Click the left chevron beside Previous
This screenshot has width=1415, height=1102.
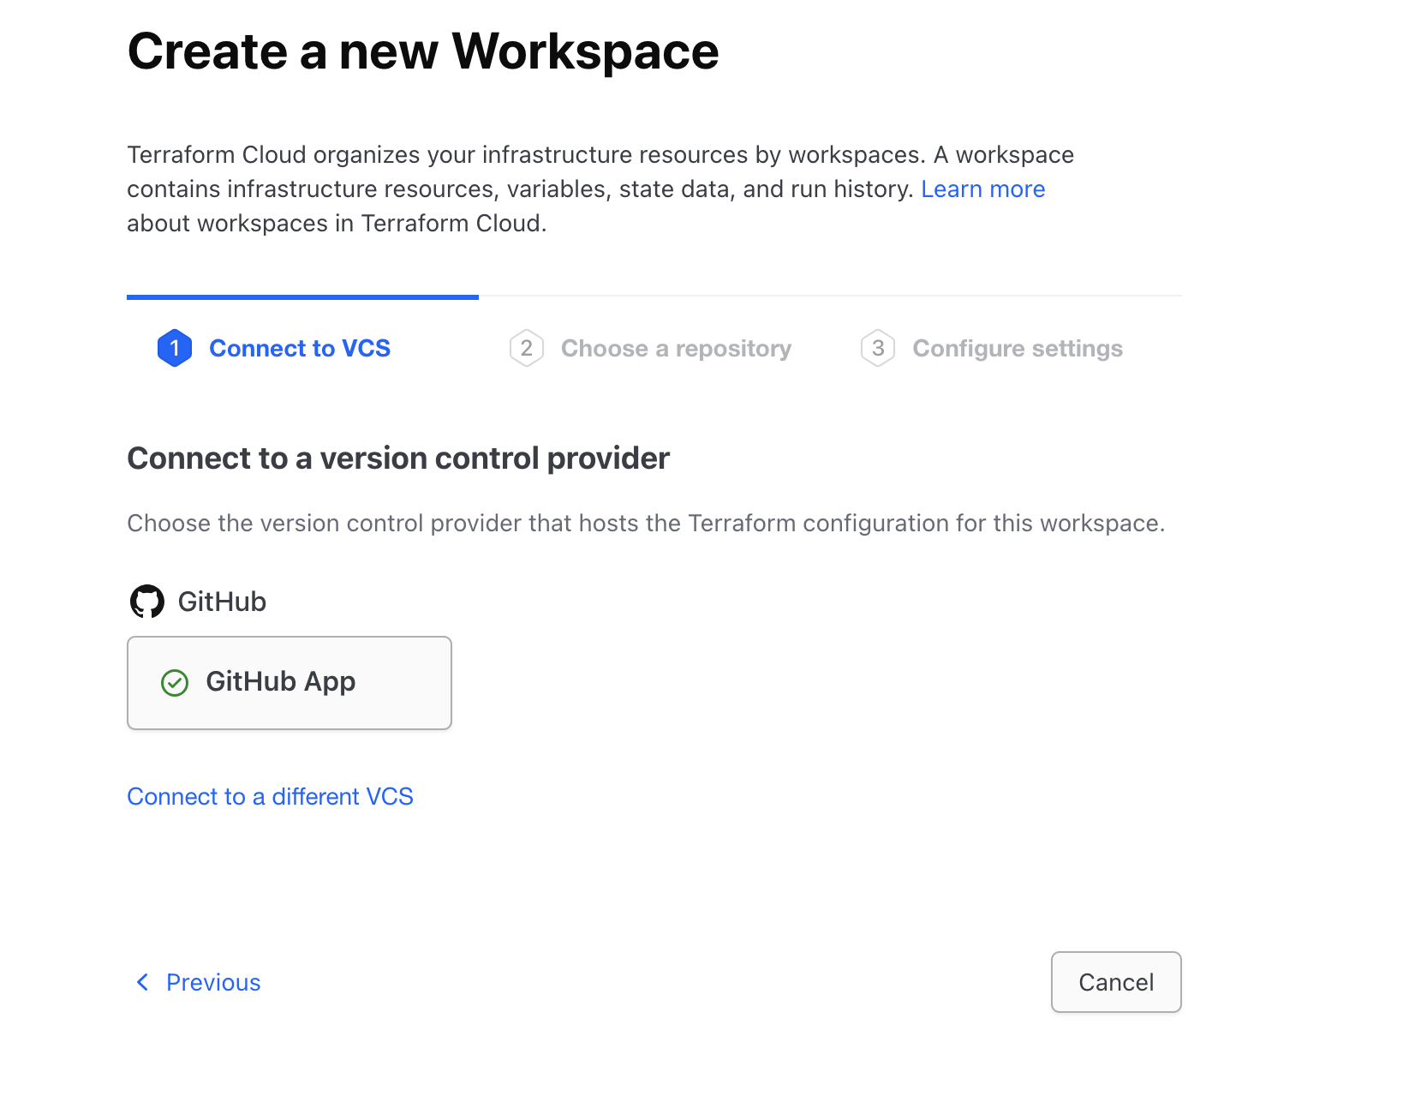pos(143,982)
